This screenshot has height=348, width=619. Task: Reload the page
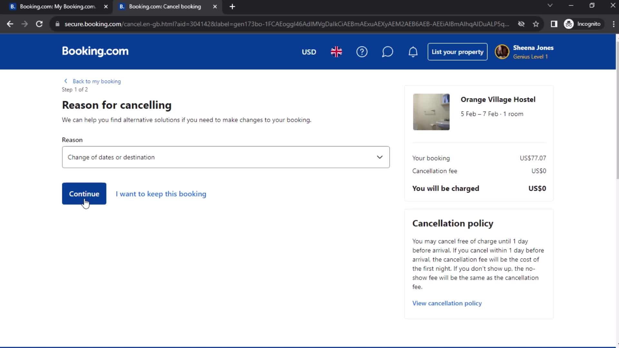pos(39,24)
